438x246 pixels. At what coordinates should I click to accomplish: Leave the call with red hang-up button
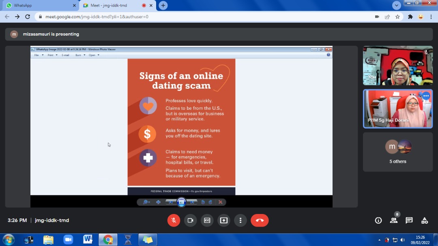[x=260, y=220]
